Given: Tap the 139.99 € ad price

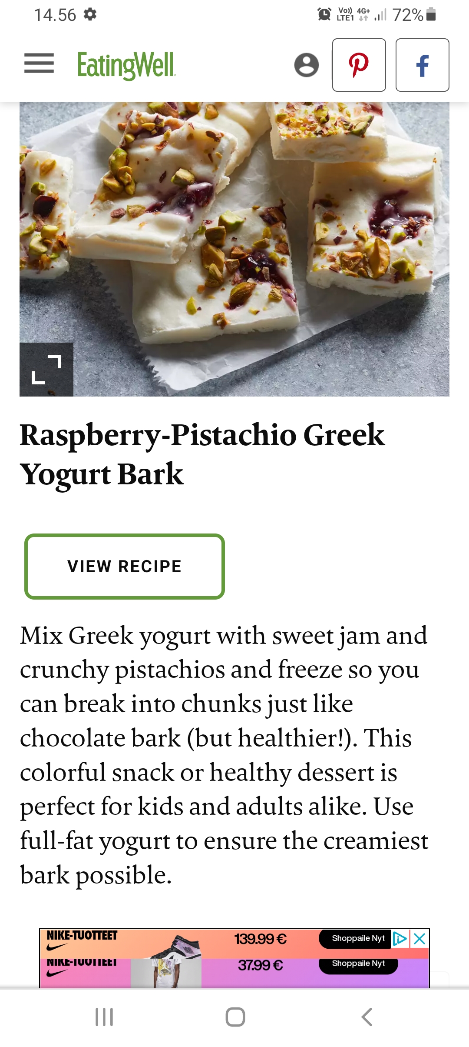Looking at the screenshot, I should pyautogui.click(x=261, y=939).
